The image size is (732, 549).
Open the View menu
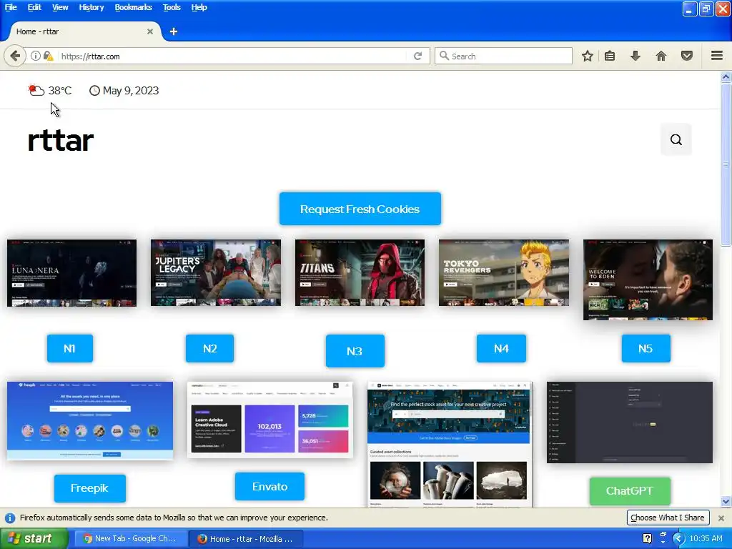[60, 7]
